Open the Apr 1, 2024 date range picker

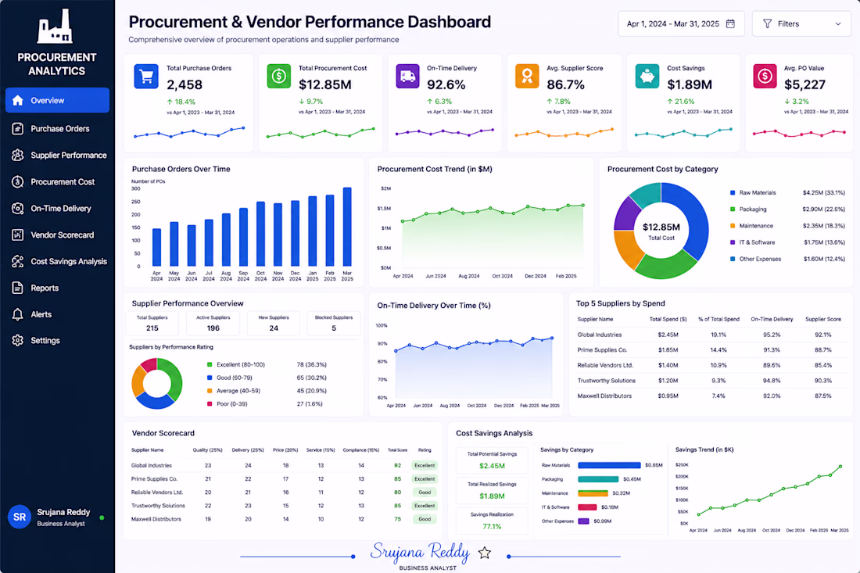tap(681, 23)
